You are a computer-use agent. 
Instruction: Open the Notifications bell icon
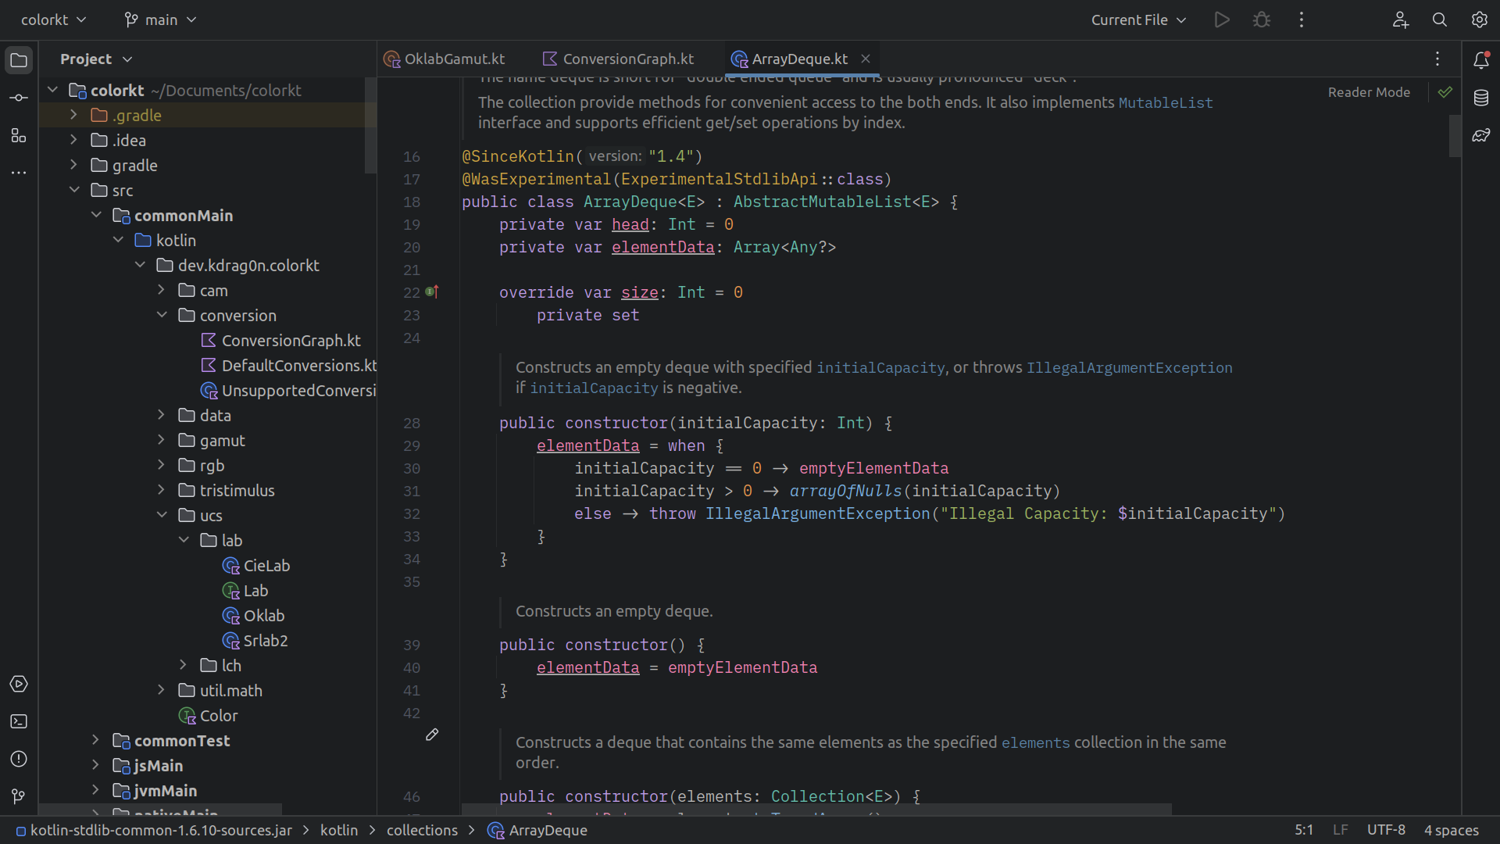(x=1480, y=59)
